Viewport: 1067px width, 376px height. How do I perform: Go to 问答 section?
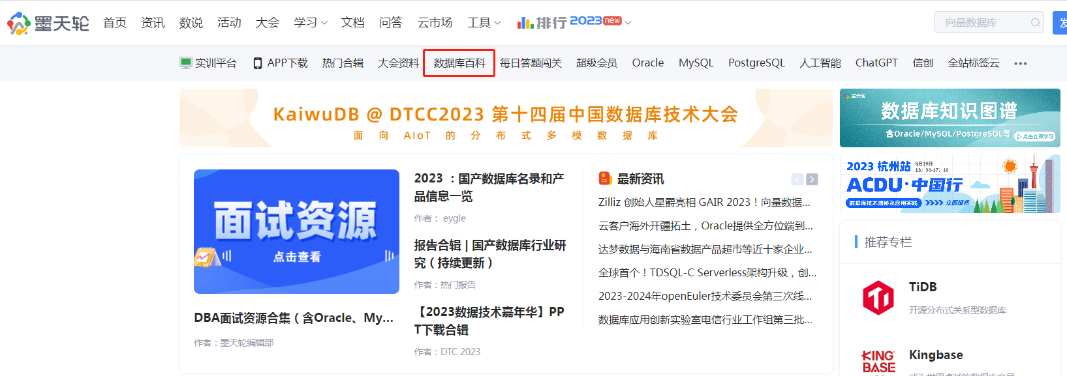point(391,23)
